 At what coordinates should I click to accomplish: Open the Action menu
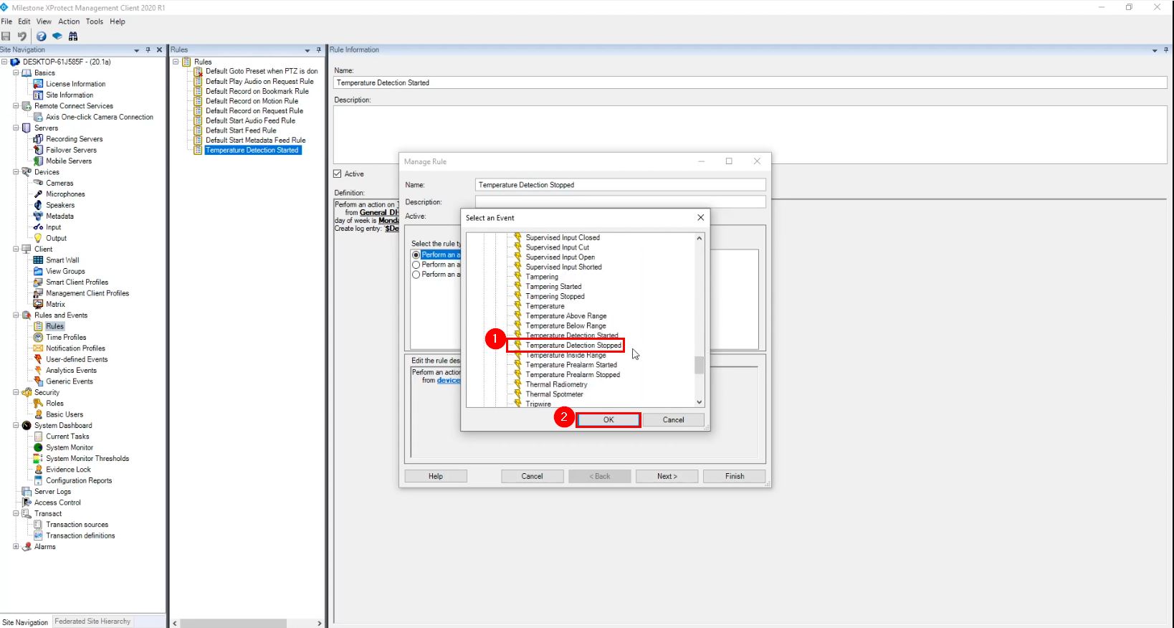point(69,22)
